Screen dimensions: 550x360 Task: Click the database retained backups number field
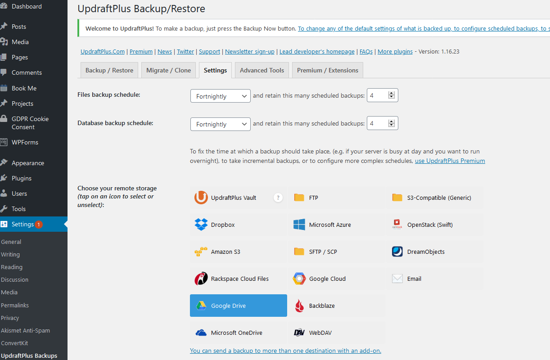pyautogui.click(x=383, y=123)
